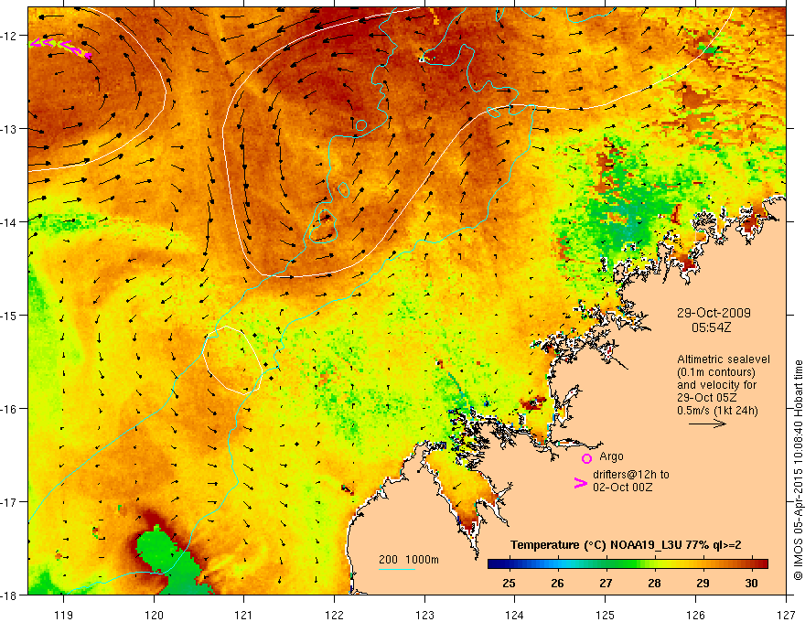Click the '-15' latitude axis label
The height and width of the screenshot is (622, 805).
(x=9, y=315)
